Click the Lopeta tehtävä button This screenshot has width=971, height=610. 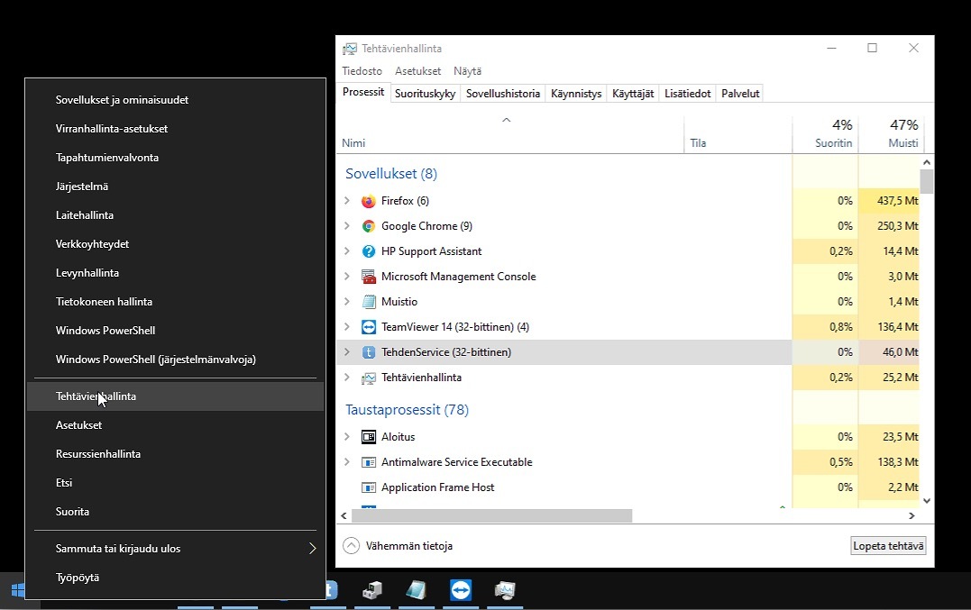(x=888, y=546)
